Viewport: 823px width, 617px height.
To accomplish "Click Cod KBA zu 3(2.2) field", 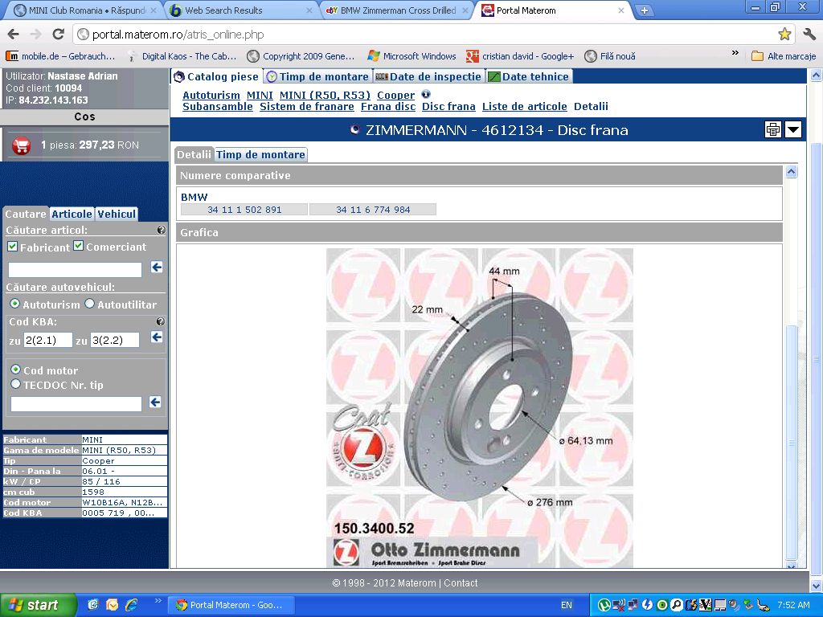I will [x=115, y=340].
